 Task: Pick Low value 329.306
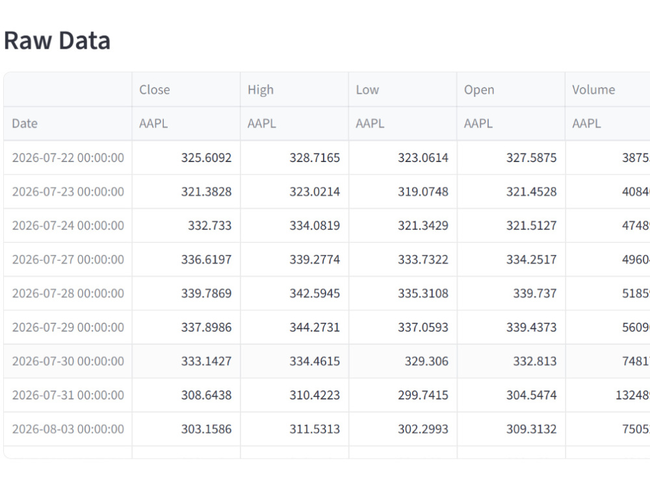(x=403, y=361)
